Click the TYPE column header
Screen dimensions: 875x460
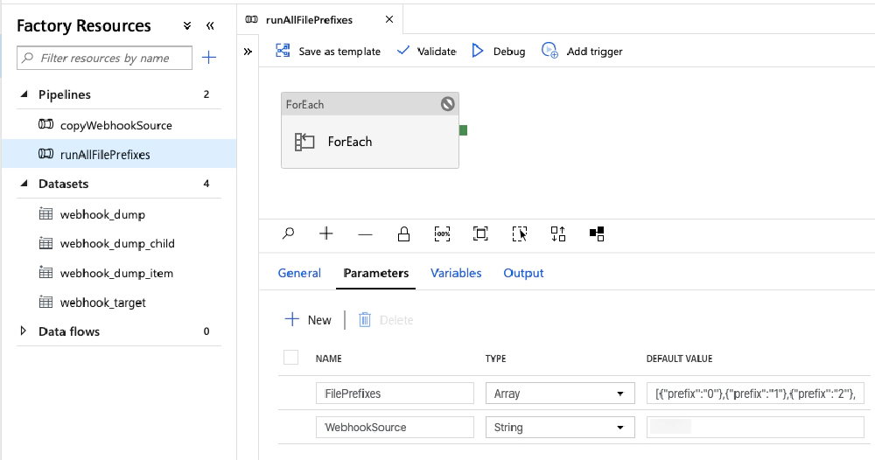coord(495,359)
